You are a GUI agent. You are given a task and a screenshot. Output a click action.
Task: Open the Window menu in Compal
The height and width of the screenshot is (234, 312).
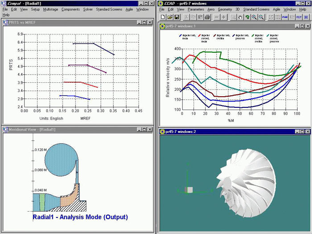142,9
